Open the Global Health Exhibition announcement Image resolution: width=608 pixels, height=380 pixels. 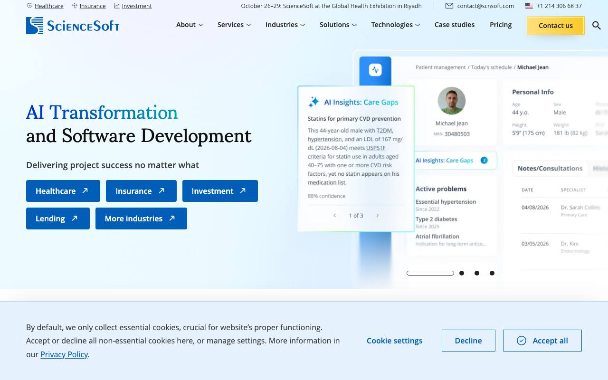[x=331, y=6]
